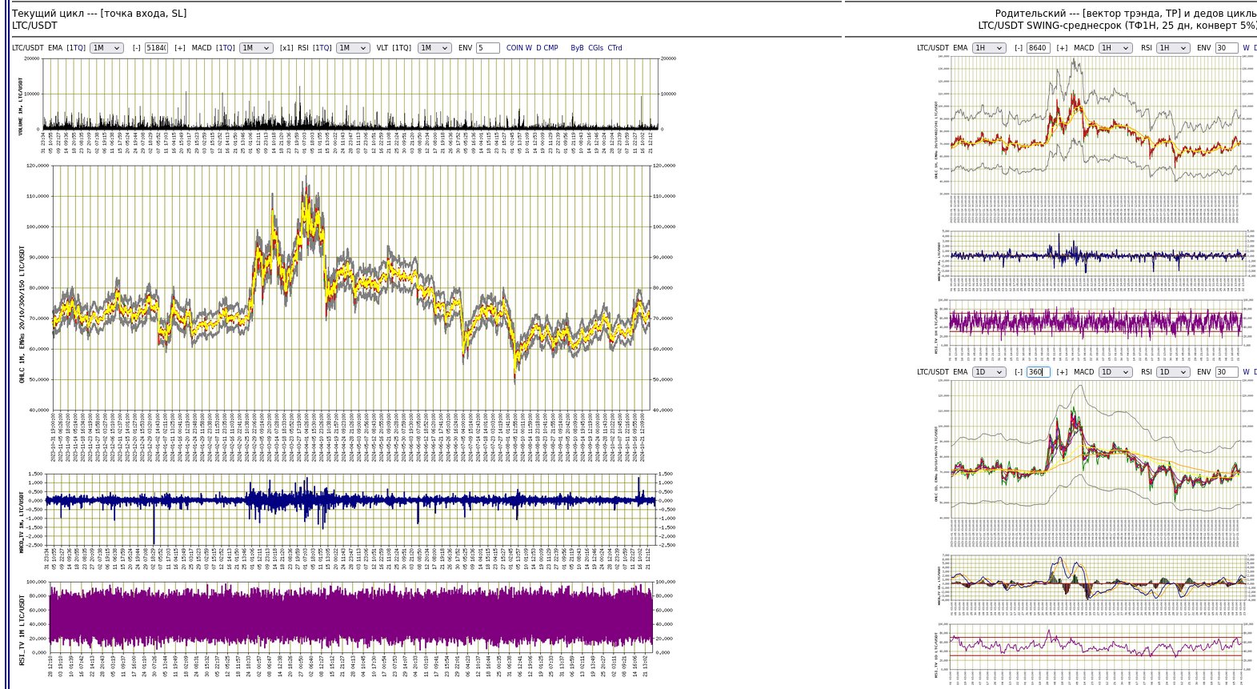This screenshot has height=689, width=1257.
Task: Expand the MACD 1D timeframe dropdown
Action: pos(1115,372)
